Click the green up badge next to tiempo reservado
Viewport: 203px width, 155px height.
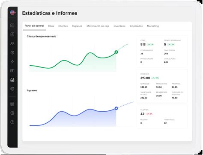click(171, 45)
